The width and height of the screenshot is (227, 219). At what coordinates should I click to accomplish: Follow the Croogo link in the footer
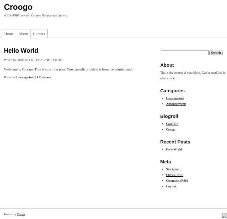coord(21,214)
